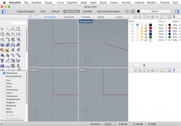The width and height of the screenshot is (181, 126).
Task: Choose the Move tool next to Text
Action: click(8, 61)
